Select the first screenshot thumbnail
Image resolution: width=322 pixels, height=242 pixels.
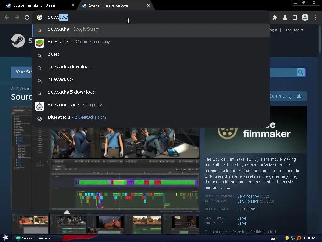pyautogui.click(x=30, y=224)
